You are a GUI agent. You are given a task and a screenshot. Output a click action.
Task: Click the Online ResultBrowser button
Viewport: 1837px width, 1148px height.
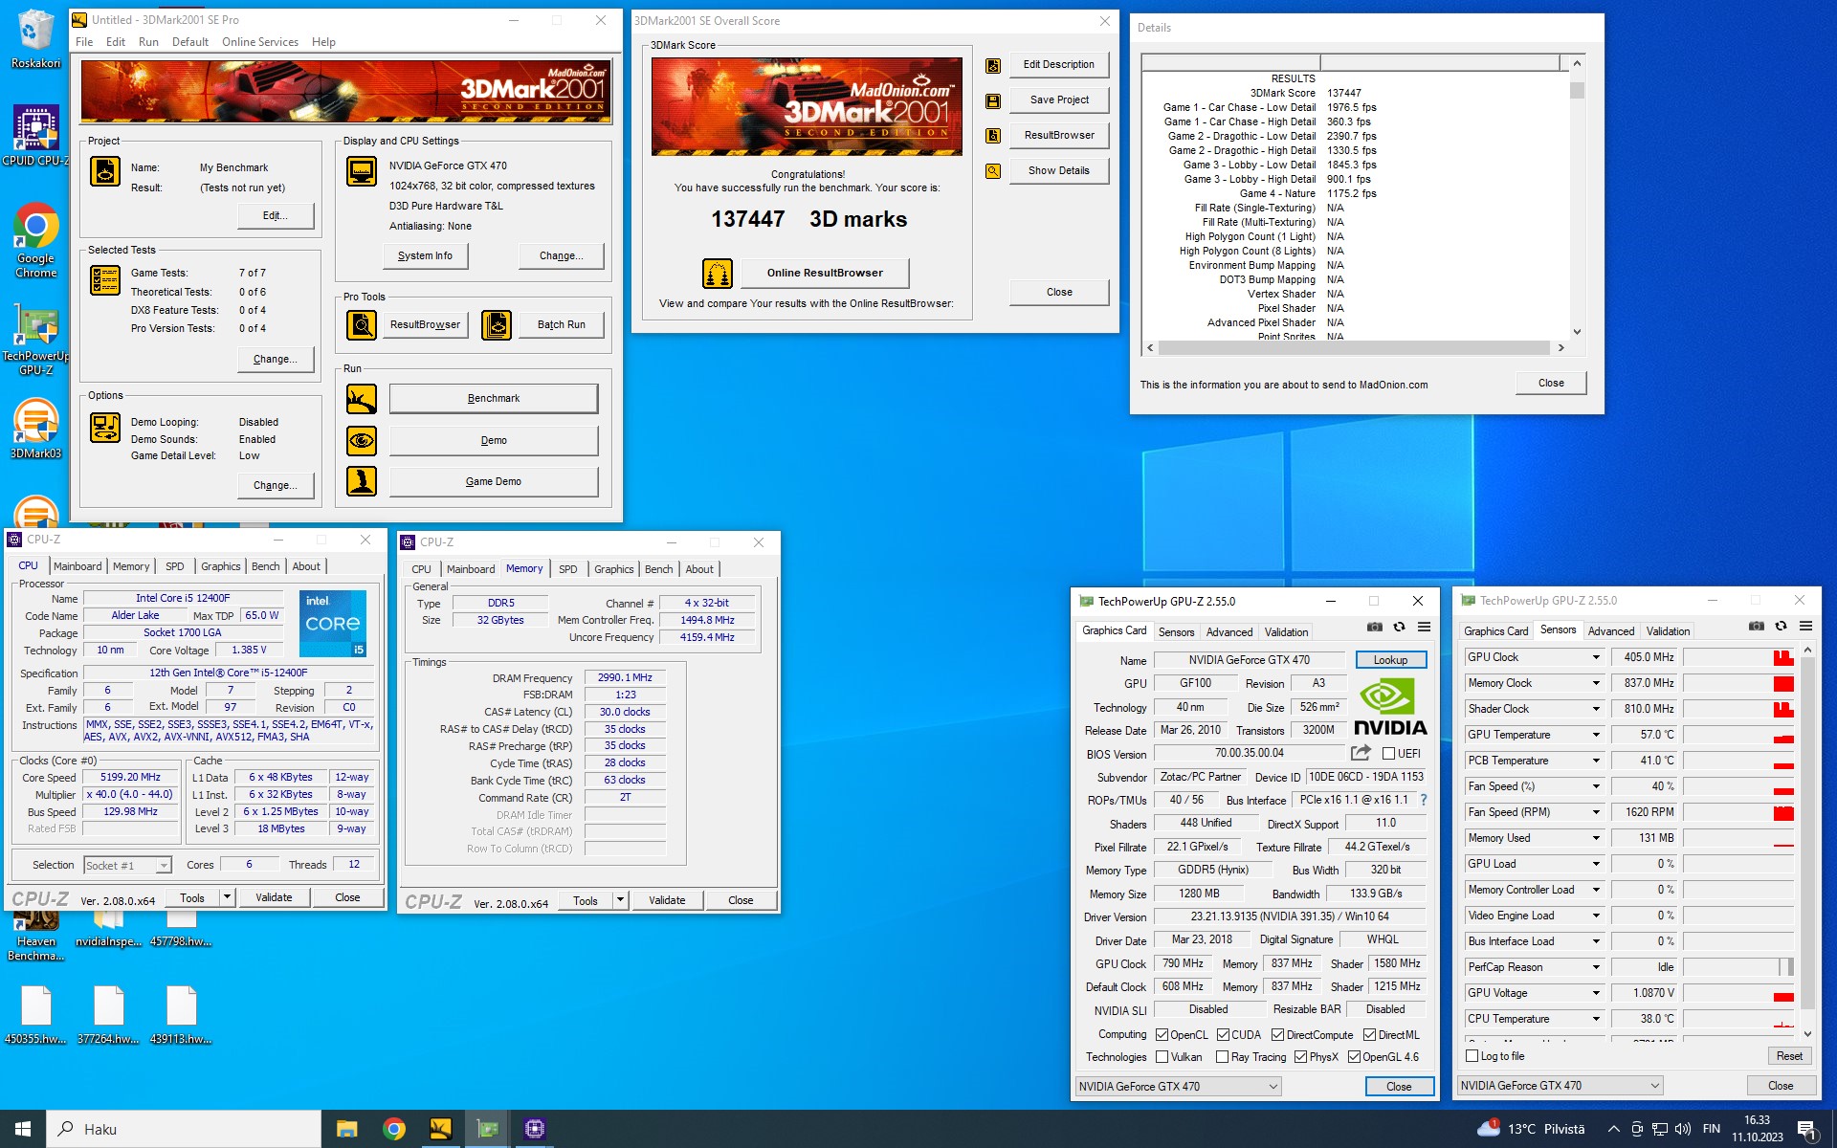tap(825, 274)
